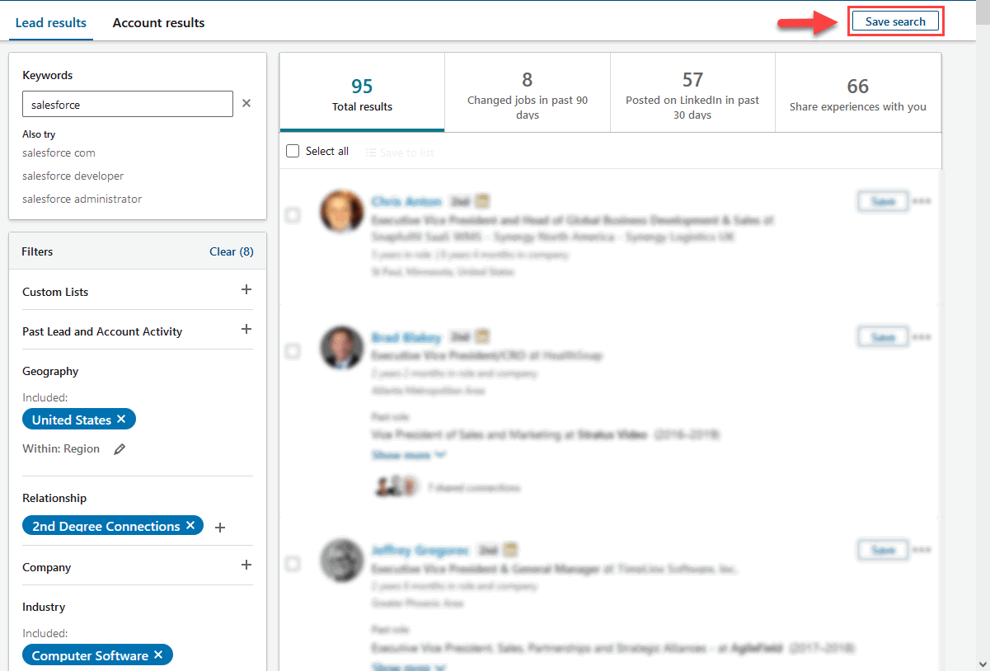Save the Brad Blakey lead
This screenshot has width=990, height=671.
(x=883, y=337)
